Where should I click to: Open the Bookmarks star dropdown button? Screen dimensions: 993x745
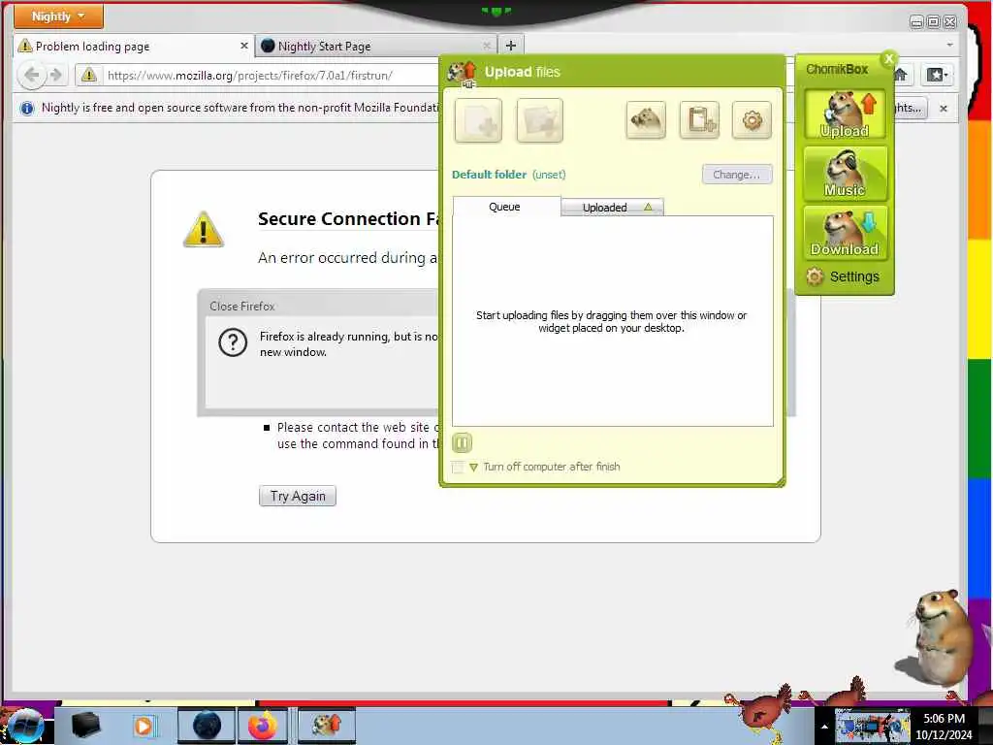click(937, 76)
